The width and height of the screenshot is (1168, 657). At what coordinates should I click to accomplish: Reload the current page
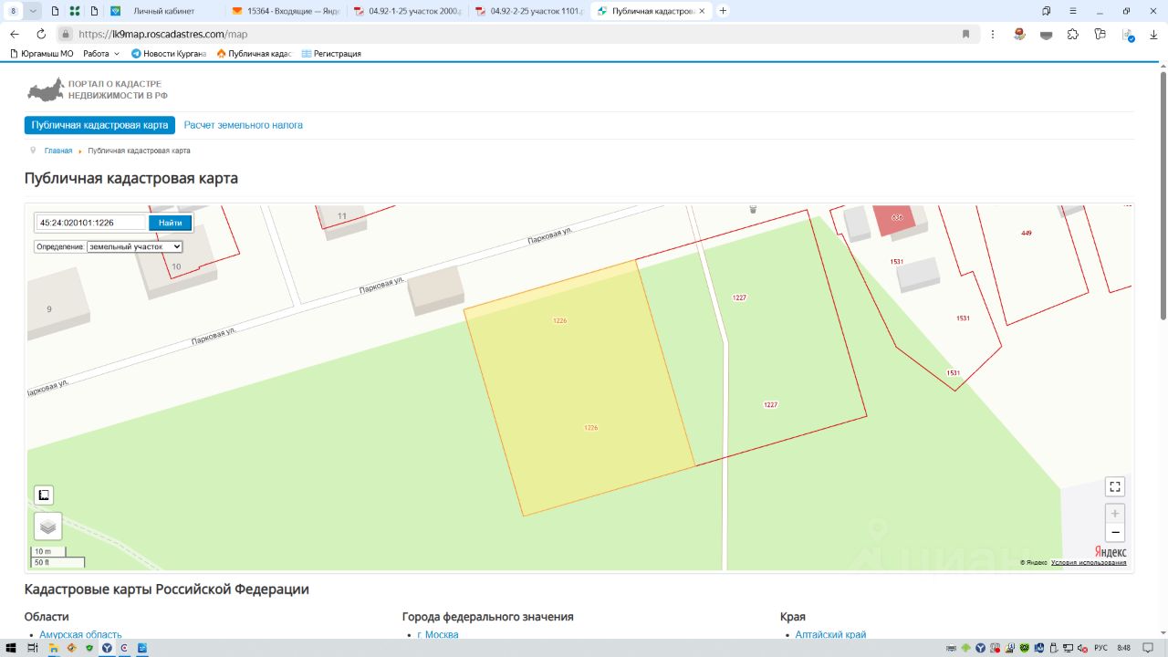pyautogui.click(x=40, y=35)
